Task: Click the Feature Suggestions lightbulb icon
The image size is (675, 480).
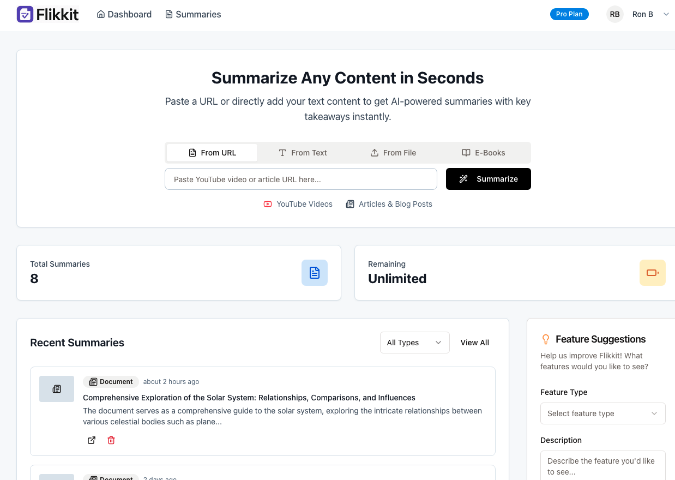Action: click(x=546, y=339)
